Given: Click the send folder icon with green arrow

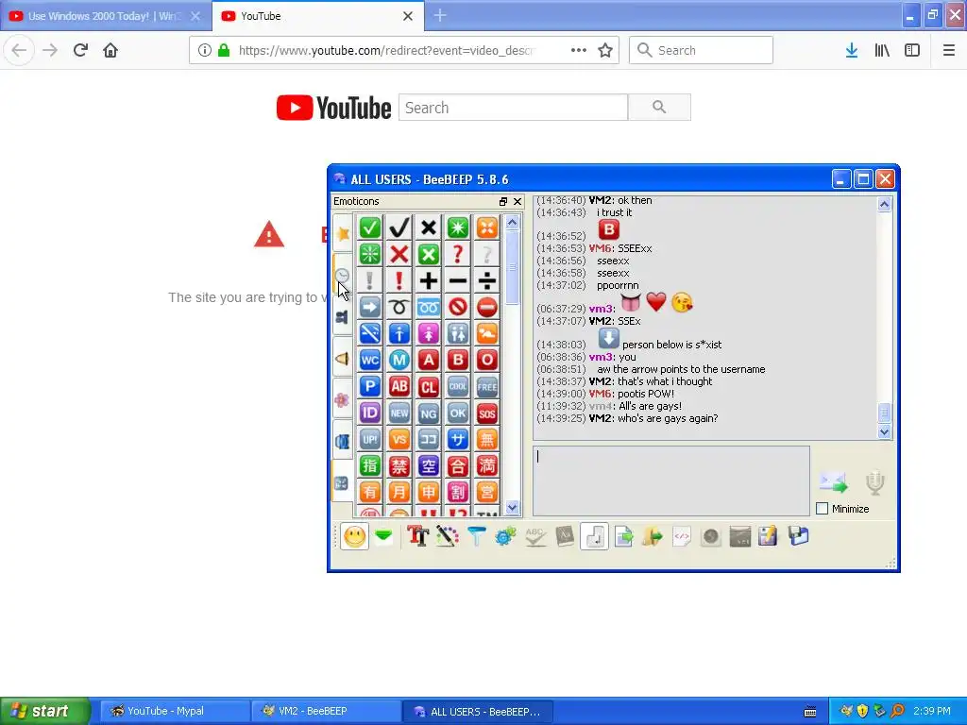Looking at the screenshot, I should (x=653, y=536).
